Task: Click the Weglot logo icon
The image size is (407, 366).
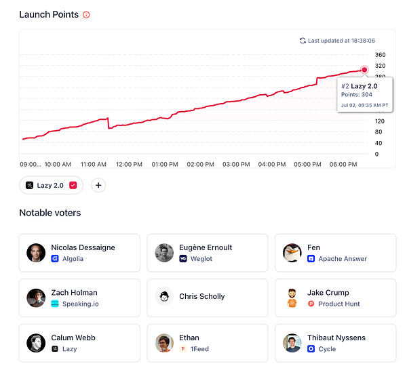Action: (183, 259)
